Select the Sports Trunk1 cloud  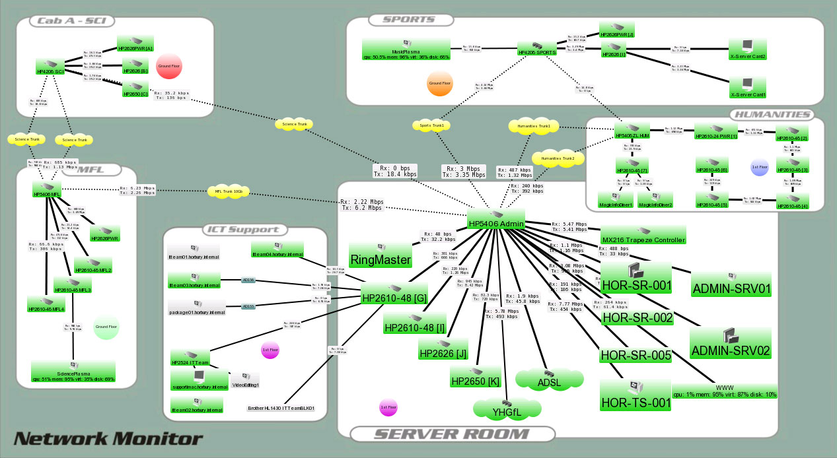[431, 124]
